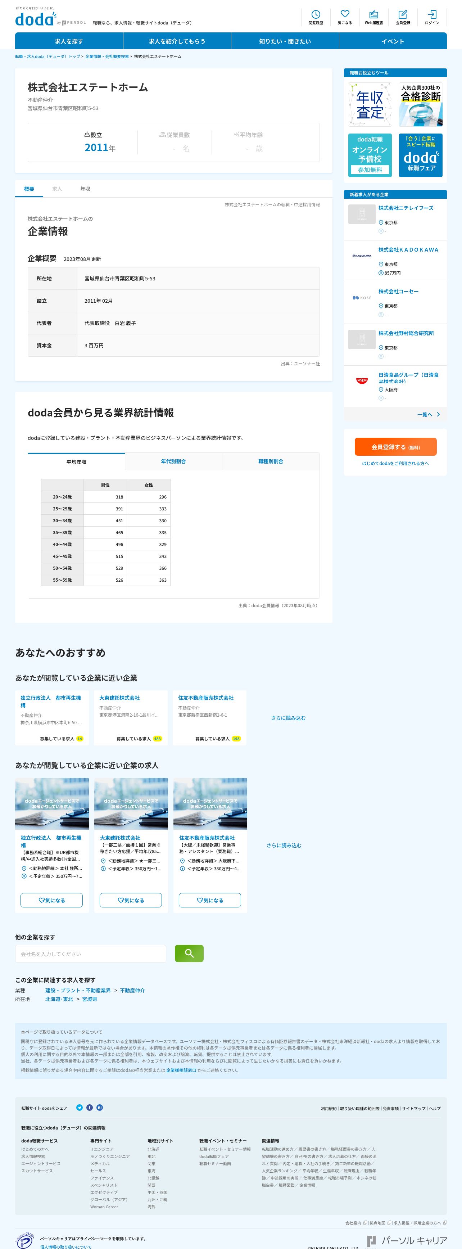Open 株式会社野村総合研究所 link
462x1249 pixels.
pyautogui.click(x=406, y=333)
